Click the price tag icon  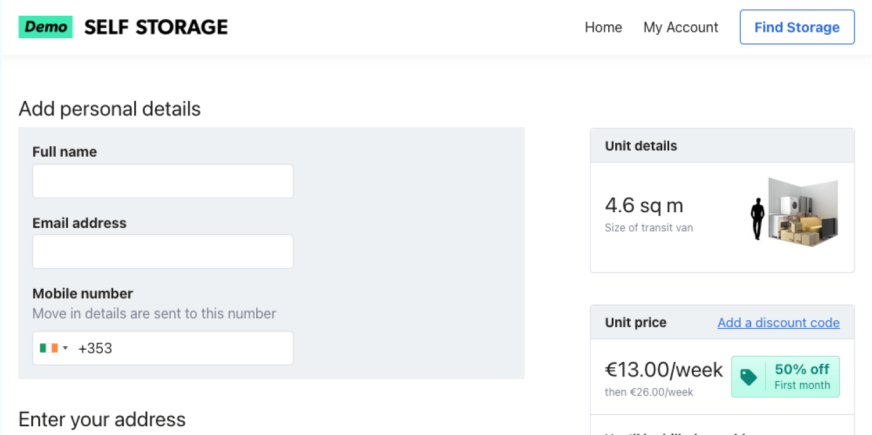[x=748, y=377]
